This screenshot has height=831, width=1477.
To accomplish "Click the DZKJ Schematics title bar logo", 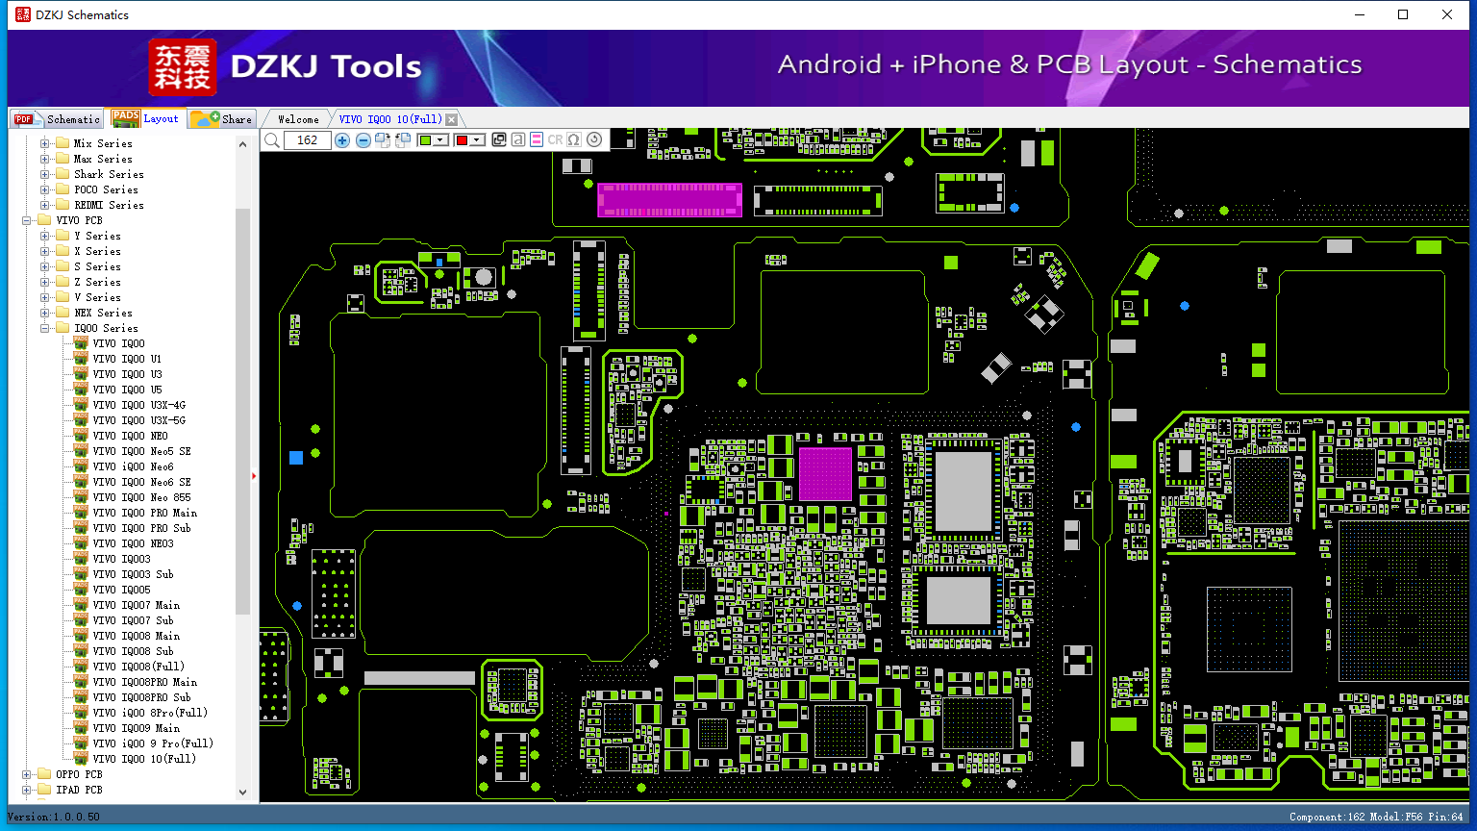I will click(23, 14).
